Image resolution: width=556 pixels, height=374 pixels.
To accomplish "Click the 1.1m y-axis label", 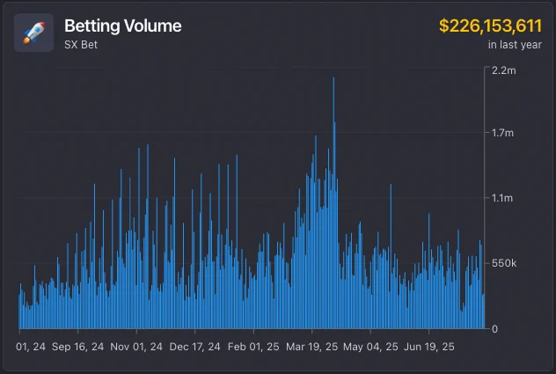I will coord(502,198).
